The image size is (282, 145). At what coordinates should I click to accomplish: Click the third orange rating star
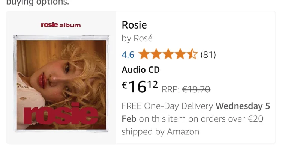tap(168, 54)
